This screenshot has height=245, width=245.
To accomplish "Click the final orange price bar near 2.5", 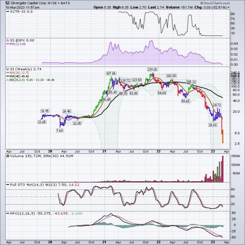I will coord(223,136).
